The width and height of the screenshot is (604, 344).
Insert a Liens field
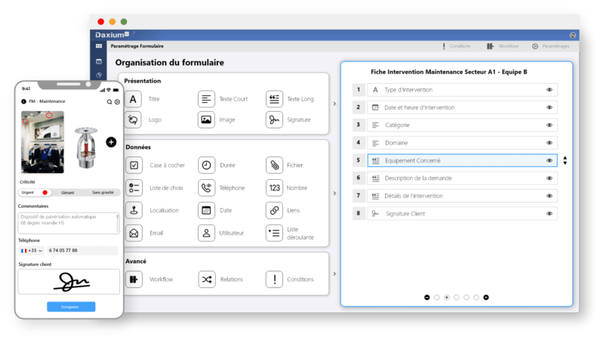tap(274, 210)
